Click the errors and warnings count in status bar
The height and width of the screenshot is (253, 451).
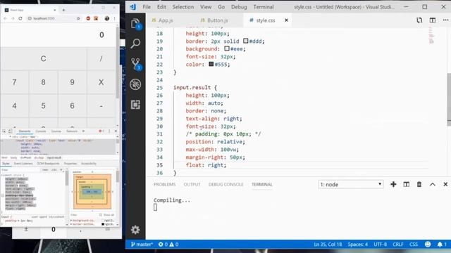[168, 244]
